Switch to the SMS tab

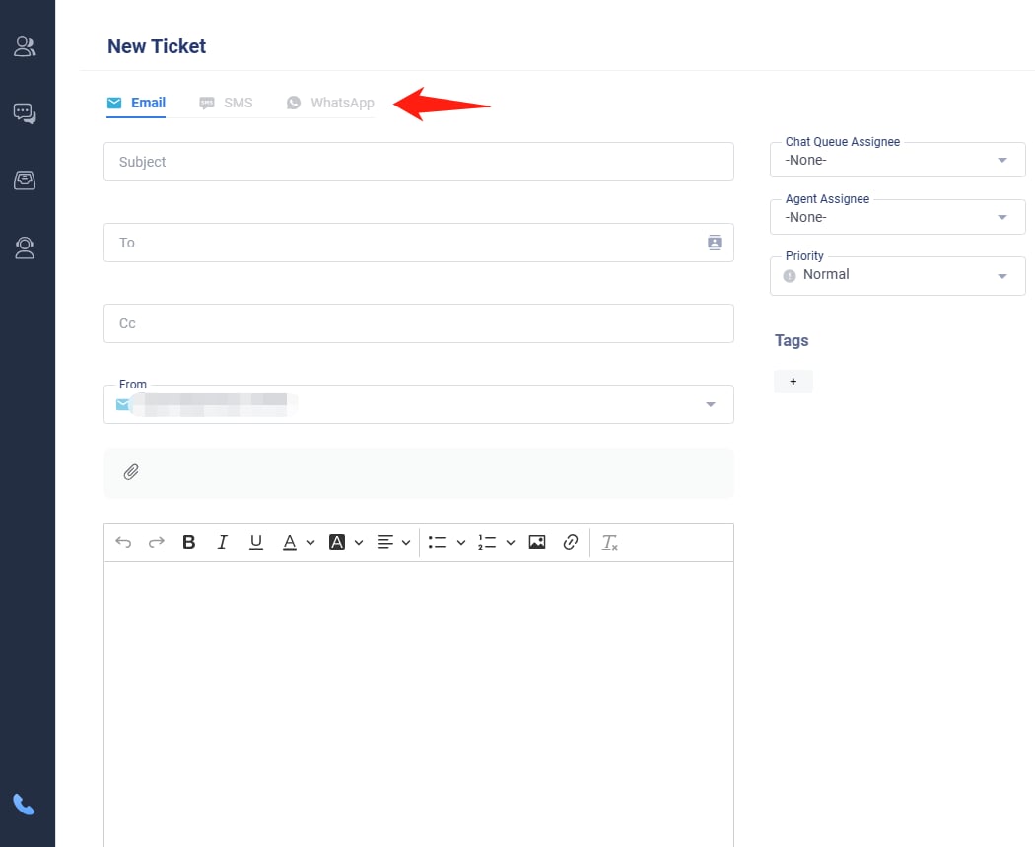coord(227,103)
